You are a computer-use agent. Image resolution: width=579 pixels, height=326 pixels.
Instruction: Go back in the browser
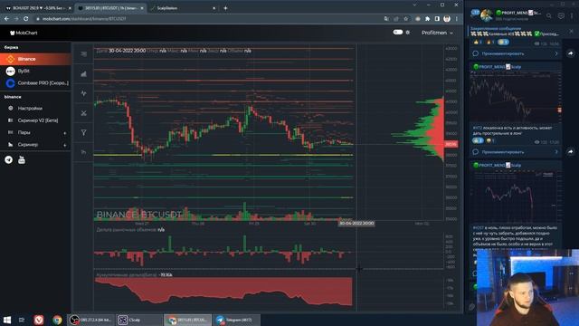point(6,18)
